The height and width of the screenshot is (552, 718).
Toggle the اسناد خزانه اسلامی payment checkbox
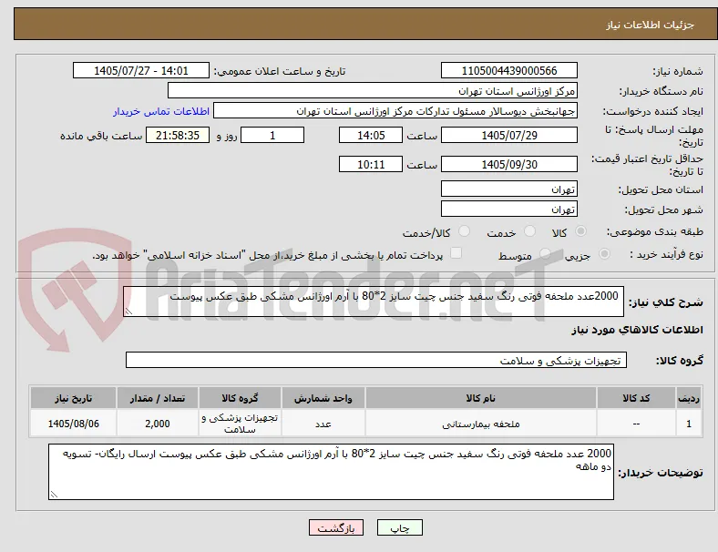coord(456,253)
